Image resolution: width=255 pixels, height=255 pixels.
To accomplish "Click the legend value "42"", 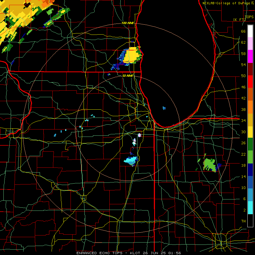I will coord(243,98).
